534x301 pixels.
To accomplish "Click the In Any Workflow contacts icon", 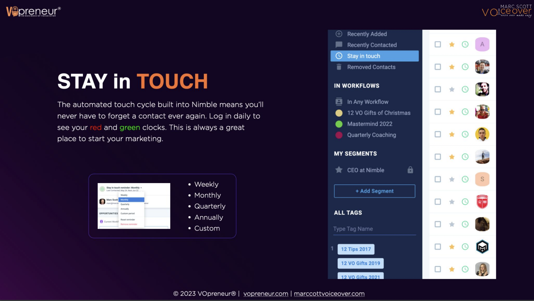I will click(x=339, y=102).
